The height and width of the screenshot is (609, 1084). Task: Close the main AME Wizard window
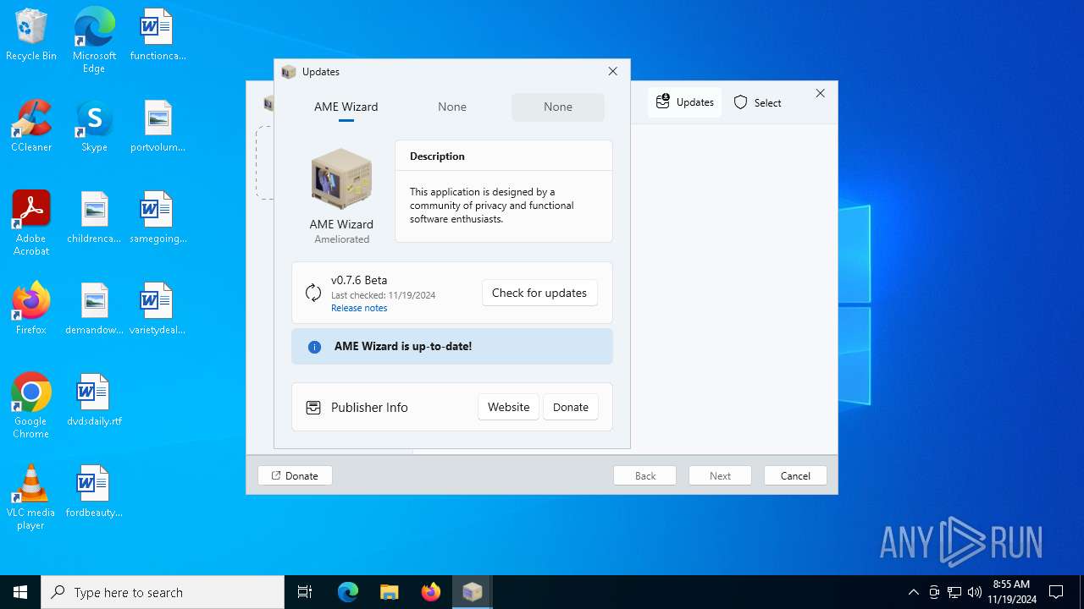(x=820, y=93)
